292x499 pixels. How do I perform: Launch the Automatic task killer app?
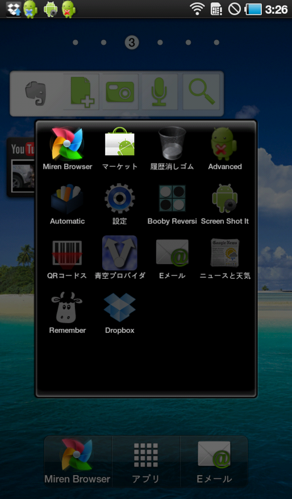coord(68,204)
